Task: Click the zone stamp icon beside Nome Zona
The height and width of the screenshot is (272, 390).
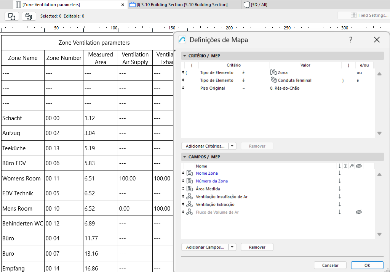Action: pyautogui.click(x=189, y=173)
